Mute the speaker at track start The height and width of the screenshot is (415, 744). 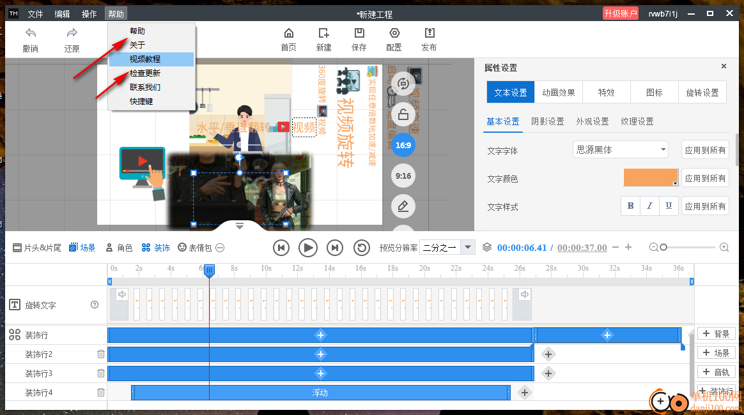pyautogui.click(x=122, y=294)
